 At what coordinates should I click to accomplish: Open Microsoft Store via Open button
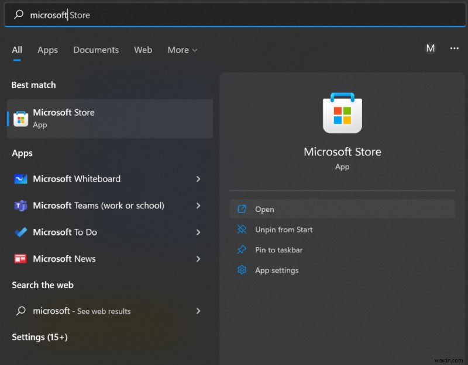coord(264,209)
